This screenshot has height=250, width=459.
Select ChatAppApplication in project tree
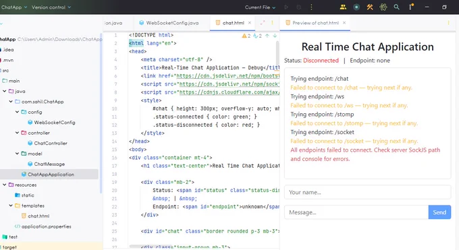click(x=48, y=175)
